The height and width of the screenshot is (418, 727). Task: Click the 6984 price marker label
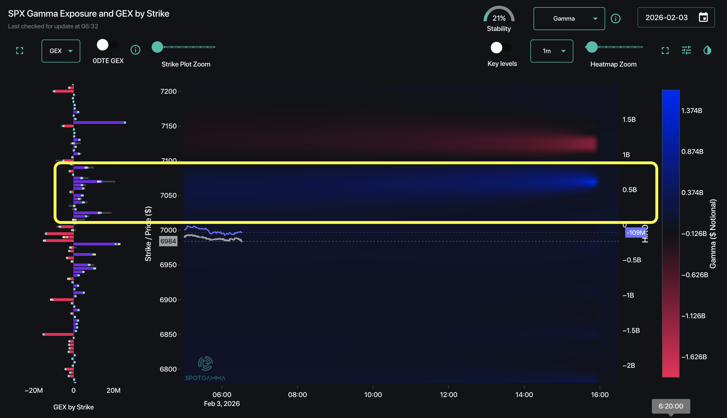pyautogui.click(x=168, y=241)
